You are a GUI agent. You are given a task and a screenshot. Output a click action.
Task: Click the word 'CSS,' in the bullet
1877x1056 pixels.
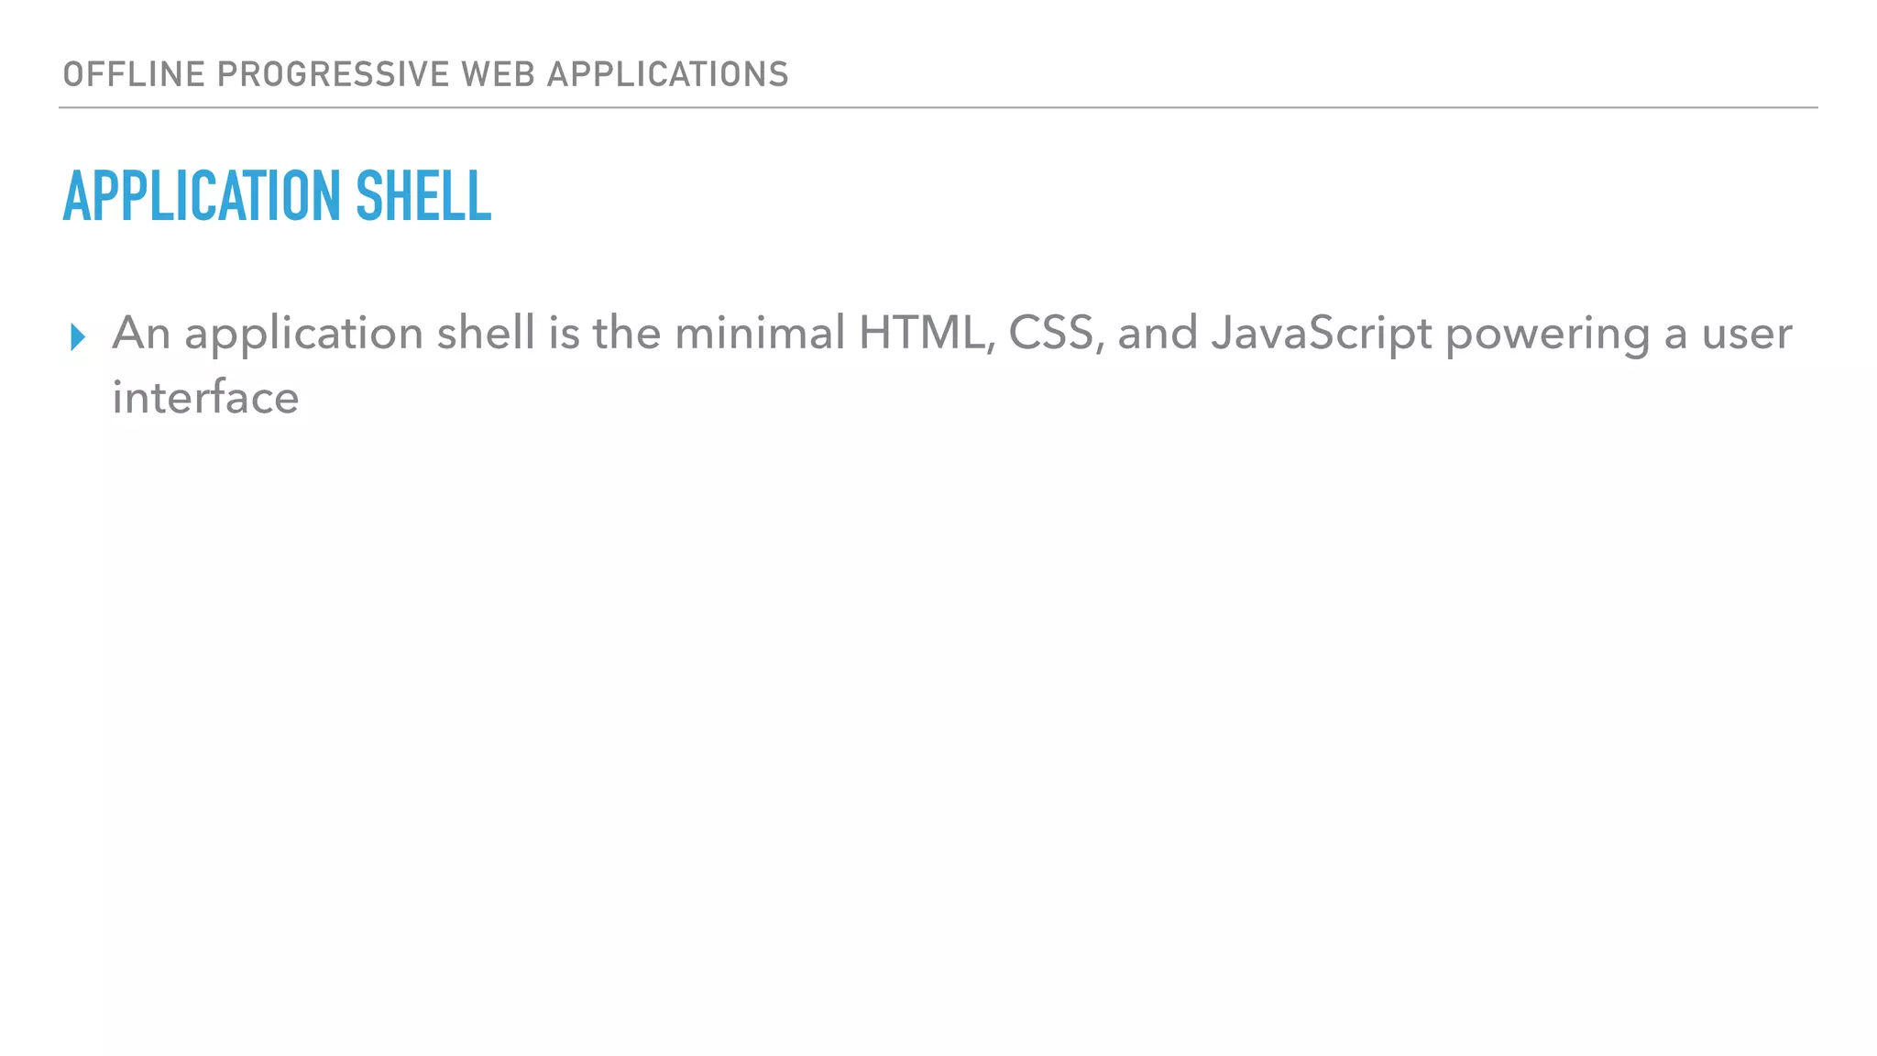pos(1056,333)
